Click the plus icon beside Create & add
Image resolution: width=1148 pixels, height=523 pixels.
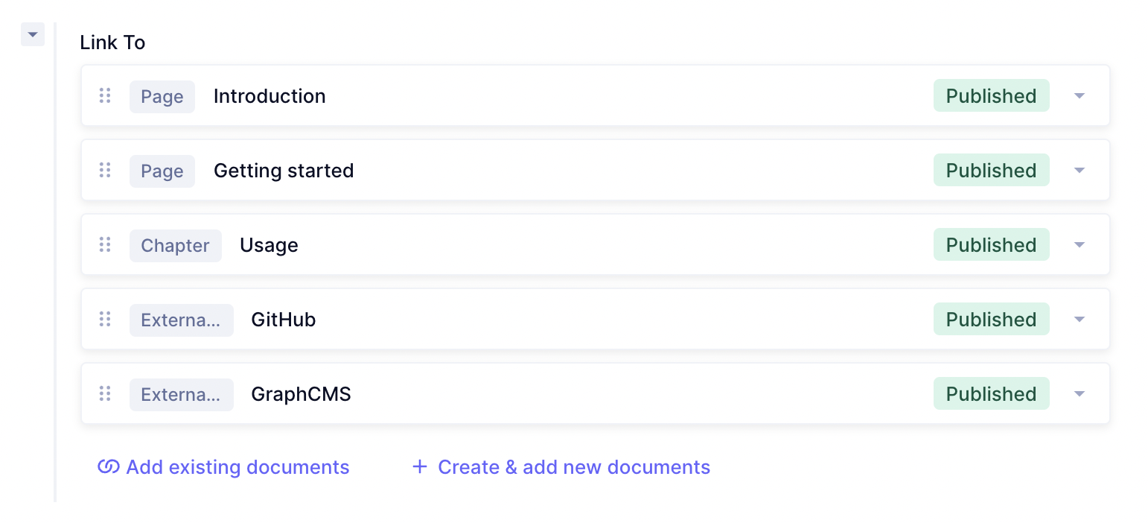420,467
